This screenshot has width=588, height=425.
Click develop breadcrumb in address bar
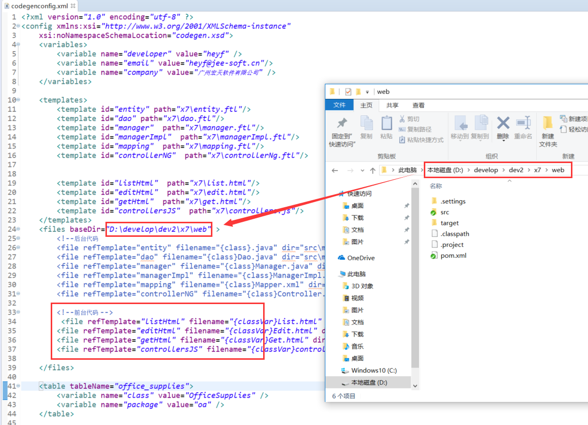click(486, 170)
